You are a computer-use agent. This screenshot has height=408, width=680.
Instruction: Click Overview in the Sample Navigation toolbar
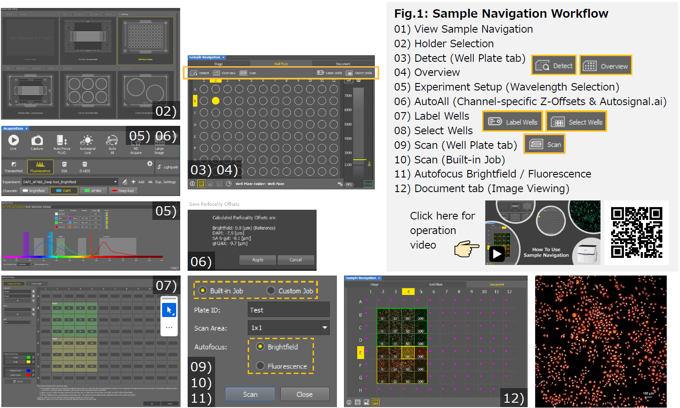coord(224,73)
